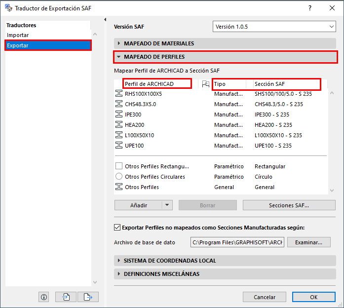Click Paramétrico type in Circulares row
This screenshot has height=308, width=344.
click(229, 177)
